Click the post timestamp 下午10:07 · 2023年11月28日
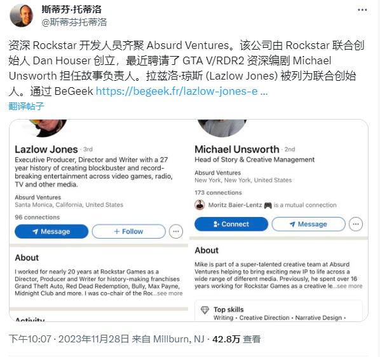This screenshot has height=357, width=380. [69, 339]
